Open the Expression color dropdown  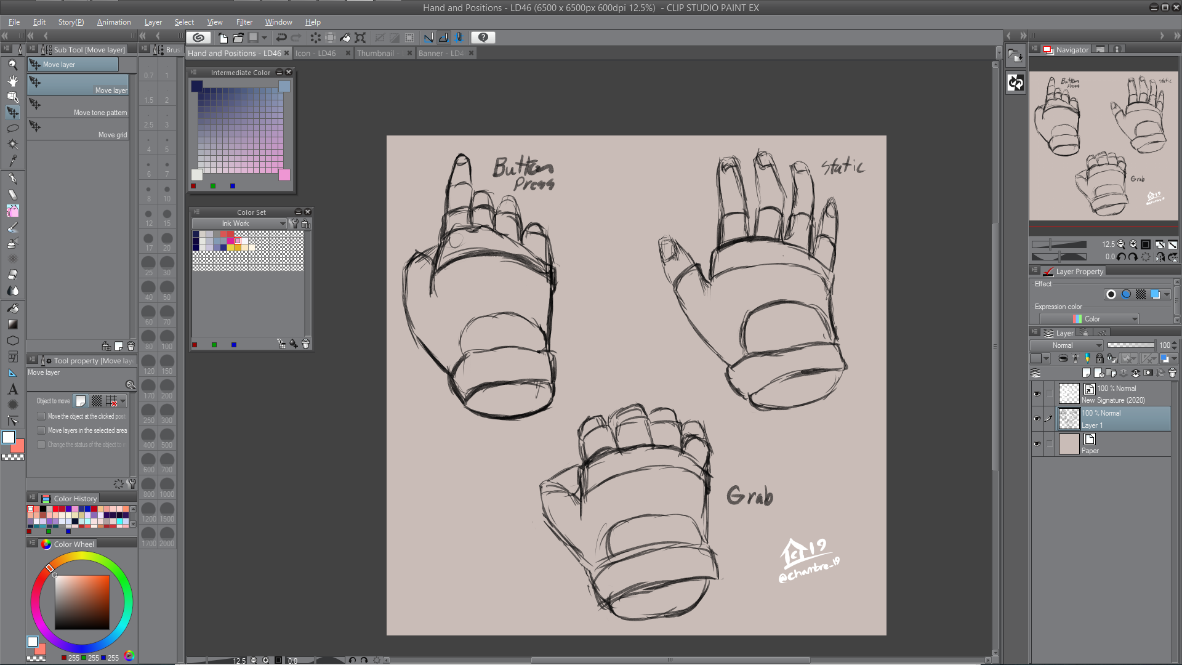[x=1089, y=319]
